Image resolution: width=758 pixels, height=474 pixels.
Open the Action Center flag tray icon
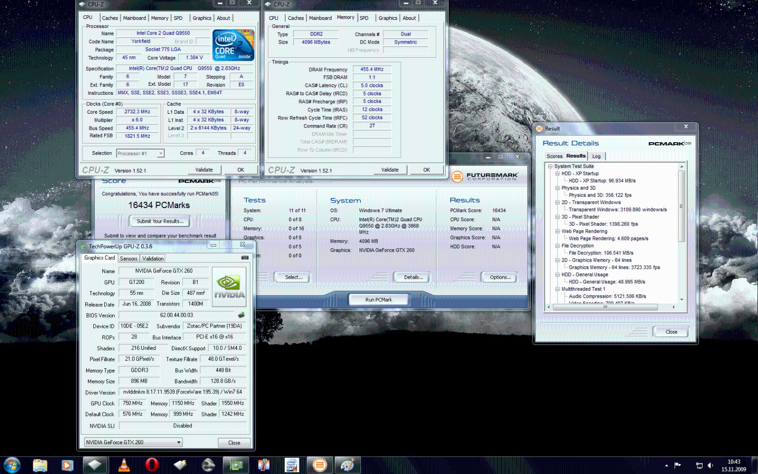[x=677, y=465]
